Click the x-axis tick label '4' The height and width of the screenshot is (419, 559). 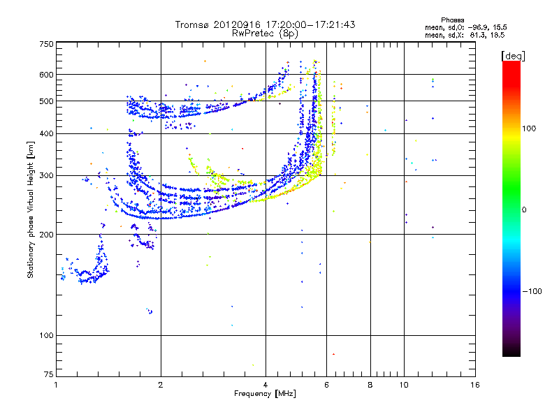(266, 385)
